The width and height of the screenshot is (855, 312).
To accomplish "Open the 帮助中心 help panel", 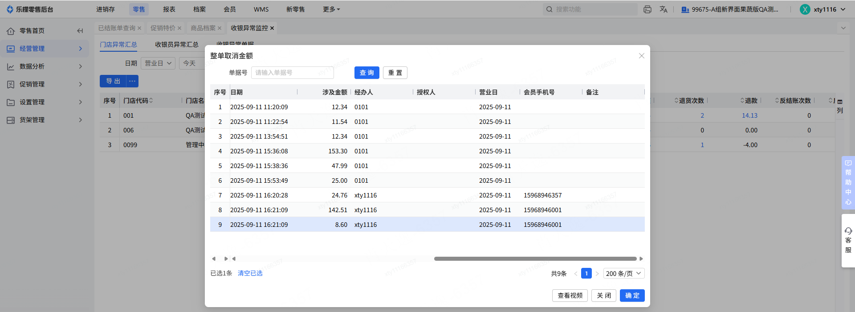I will coord(848,183).
